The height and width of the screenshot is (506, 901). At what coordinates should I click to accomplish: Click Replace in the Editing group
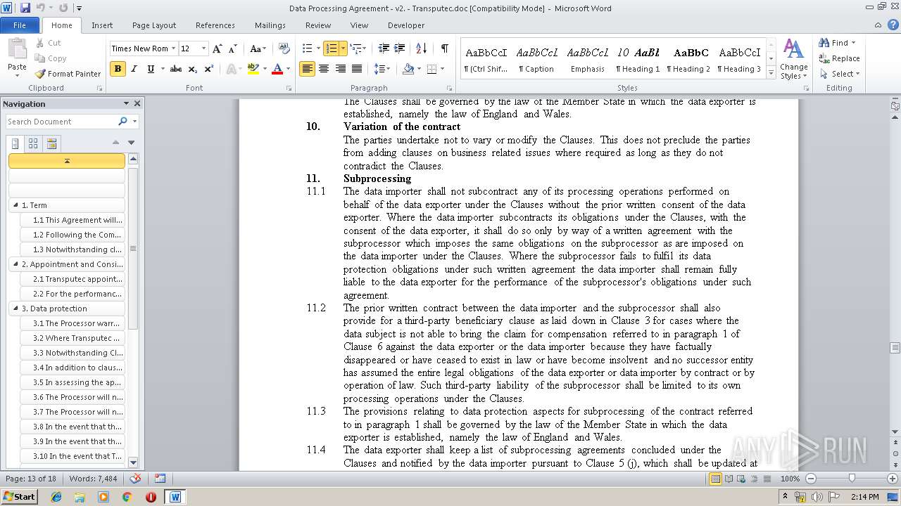pyautogui.click(x=840, y=58)
